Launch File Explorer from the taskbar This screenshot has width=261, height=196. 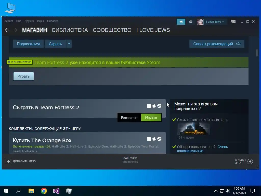31,191
